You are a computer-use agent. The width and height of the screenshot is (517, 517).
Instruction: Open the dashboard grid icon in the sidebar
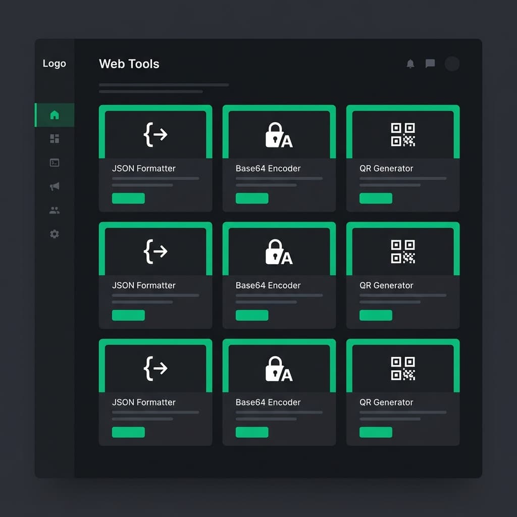point(54,139)
